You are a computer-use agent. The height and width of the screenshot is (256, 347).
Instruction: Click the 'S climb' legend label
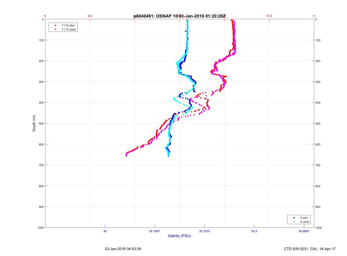pyautogui.click(x=304, y=222)
